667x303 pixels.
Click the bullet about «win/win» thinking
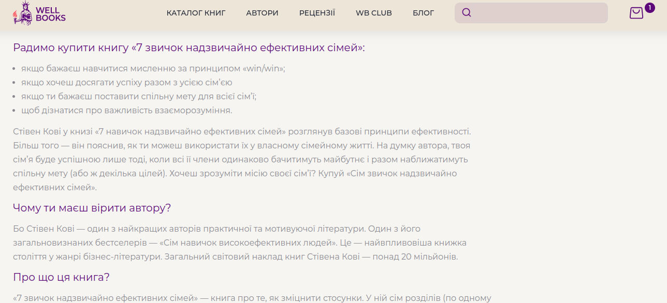click(153, 68)
